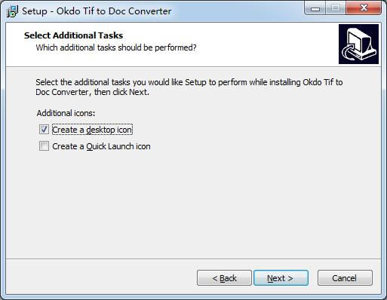387x300 pixels.
Task: Click 'Which additional tasks should be performed?' subtitle
Action: (116, 47)
